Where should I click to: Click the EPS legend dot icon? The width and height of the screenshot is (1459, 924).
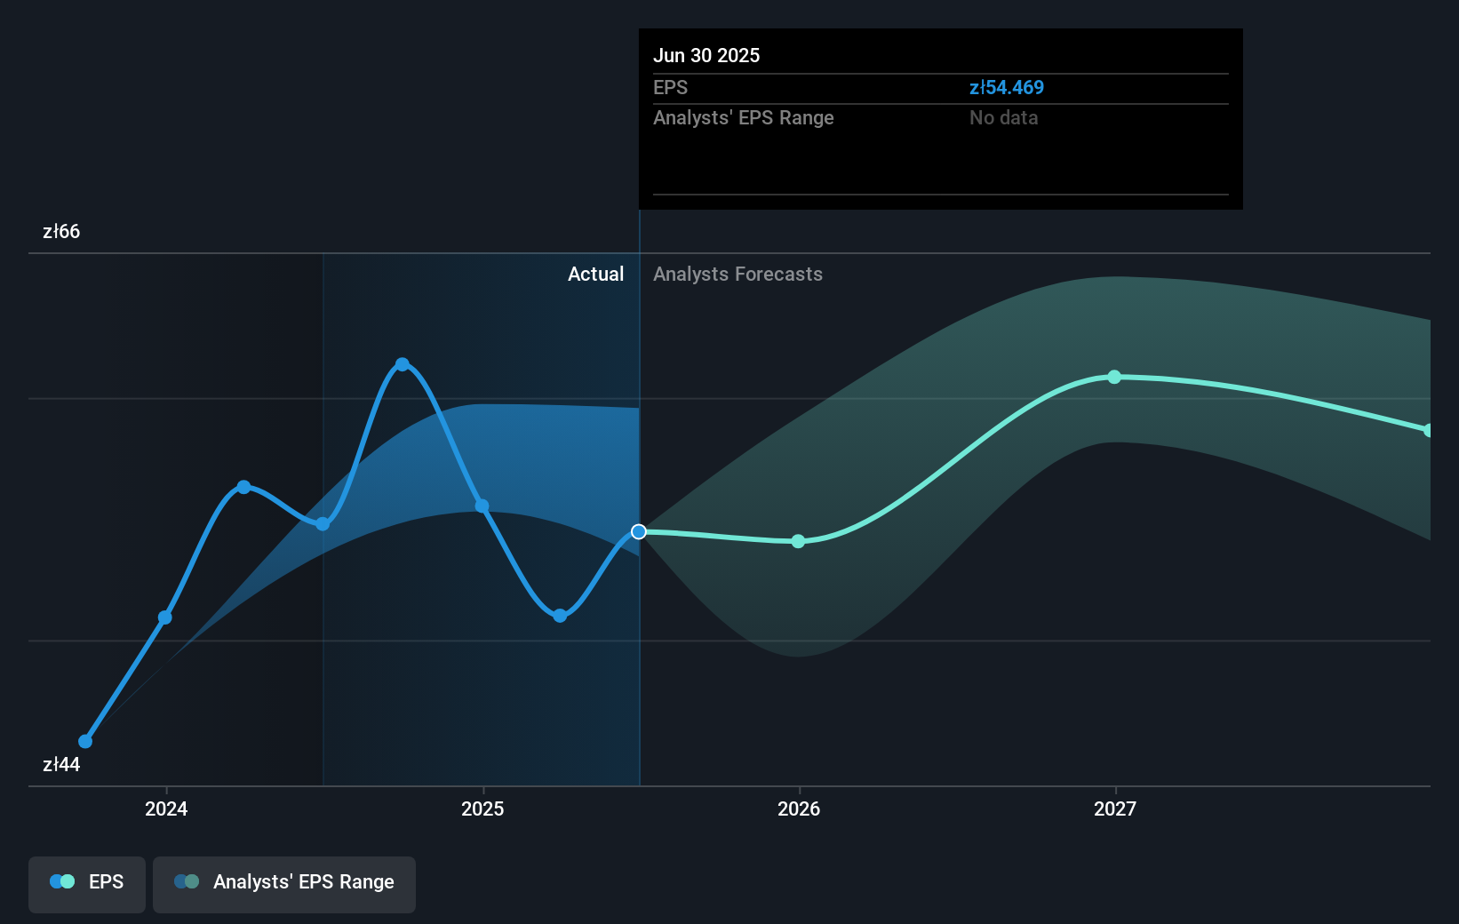coord(61,881)
